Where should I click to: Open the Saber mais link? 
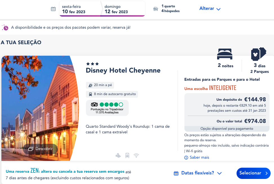(x=199, y=158)
